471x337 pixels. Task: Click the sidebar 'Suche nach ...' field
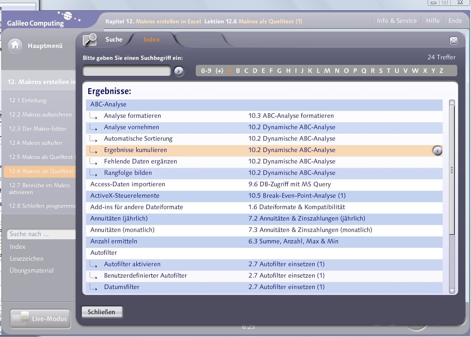coord(41,234)
